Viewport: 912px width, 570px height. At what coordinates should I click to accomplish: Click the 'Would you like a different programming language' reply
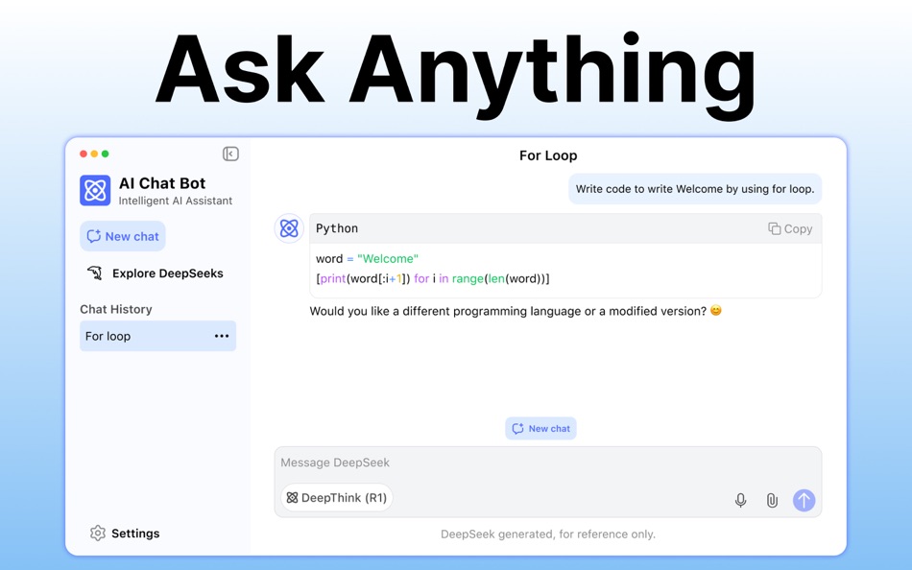click(x=516, y=311)
